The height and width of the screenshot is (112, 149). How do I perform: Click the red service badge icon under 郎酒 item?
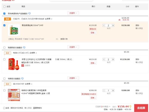pos(23,66)
